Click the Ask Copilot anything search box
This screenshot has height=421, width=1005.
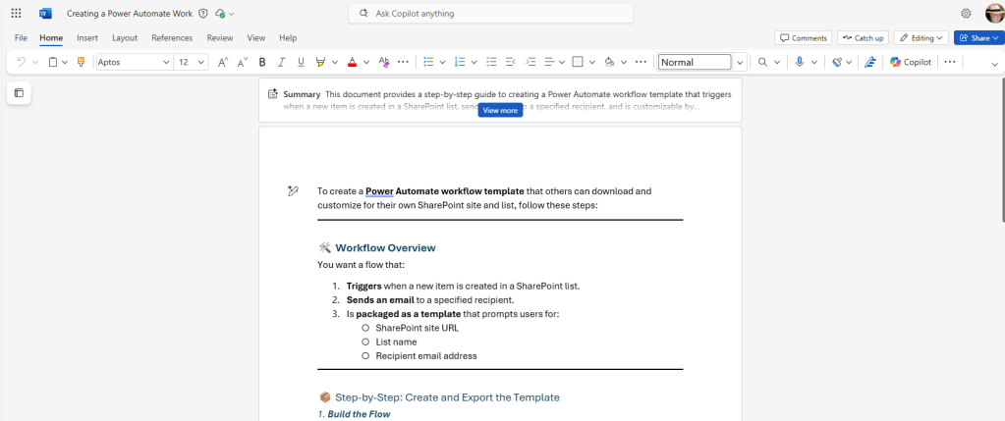click(491, 14)
